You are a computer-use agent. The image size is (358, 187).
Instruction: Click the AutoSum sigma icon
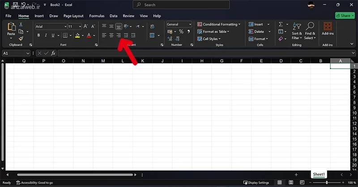point(281,24)
